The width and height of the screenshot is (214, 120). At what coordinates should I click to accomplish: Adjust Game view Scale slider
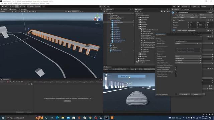coord(137,69)
